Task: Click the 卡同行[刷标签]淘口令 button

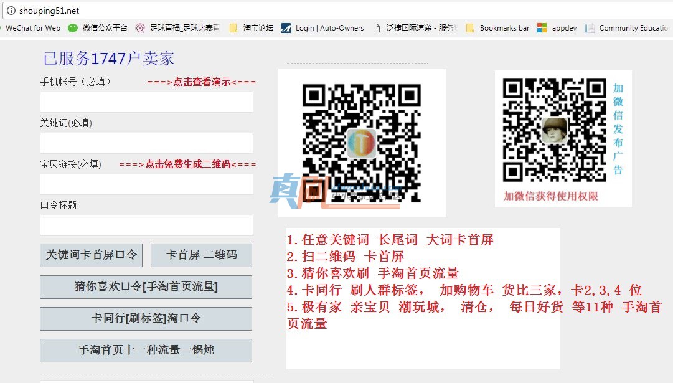Action: pos(146,319)
